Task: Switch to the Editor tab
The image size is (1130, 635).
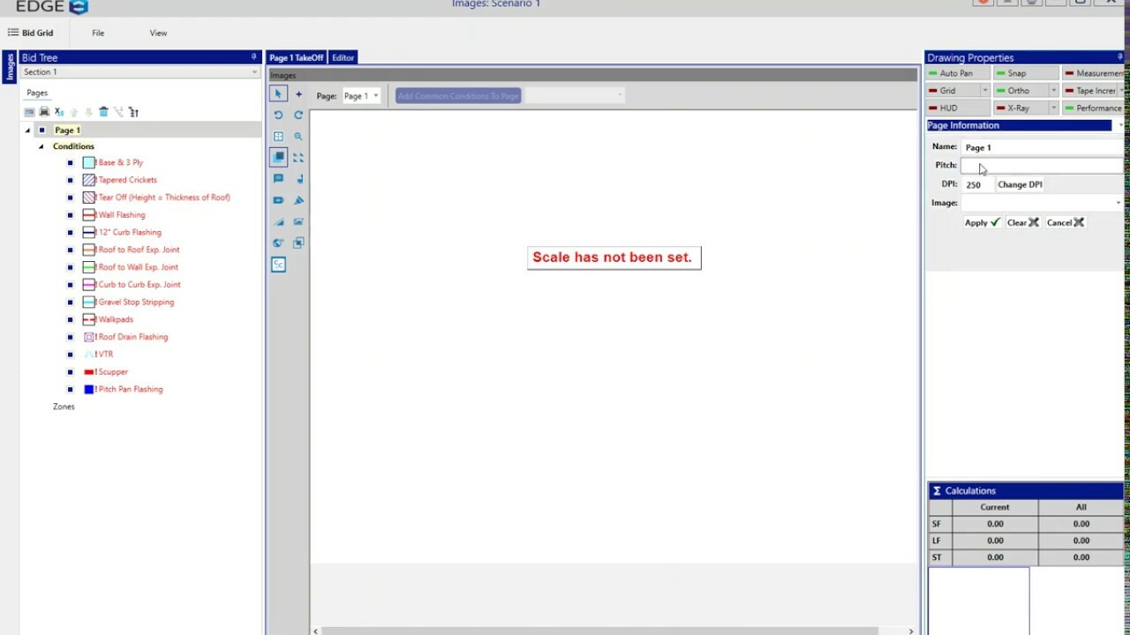Action: 343,58
